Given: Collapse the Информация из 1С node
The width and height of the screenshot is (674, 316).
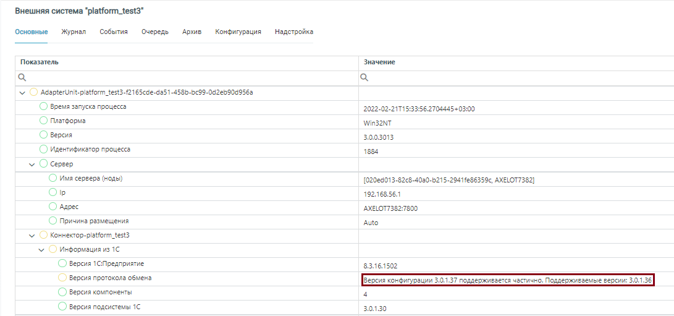Looking at the screenshot, I should tap(41, 250).
